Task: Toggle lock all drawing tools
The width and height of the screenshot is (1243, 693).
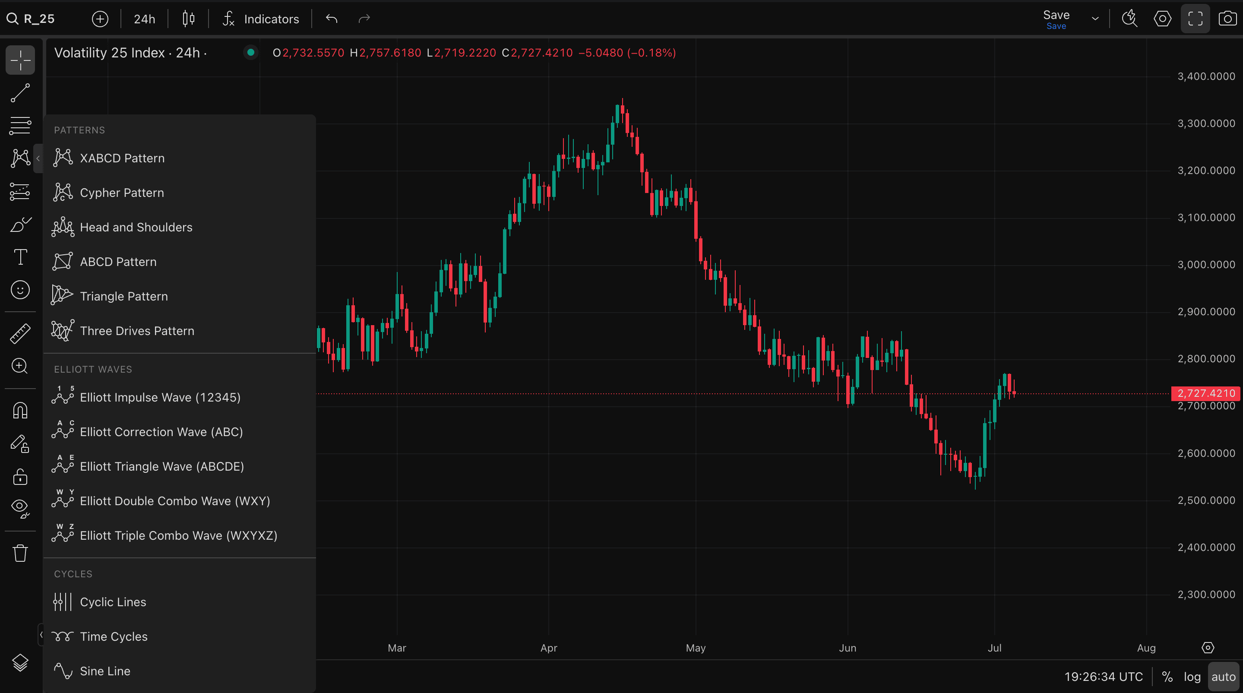Action: coord(20,477)
